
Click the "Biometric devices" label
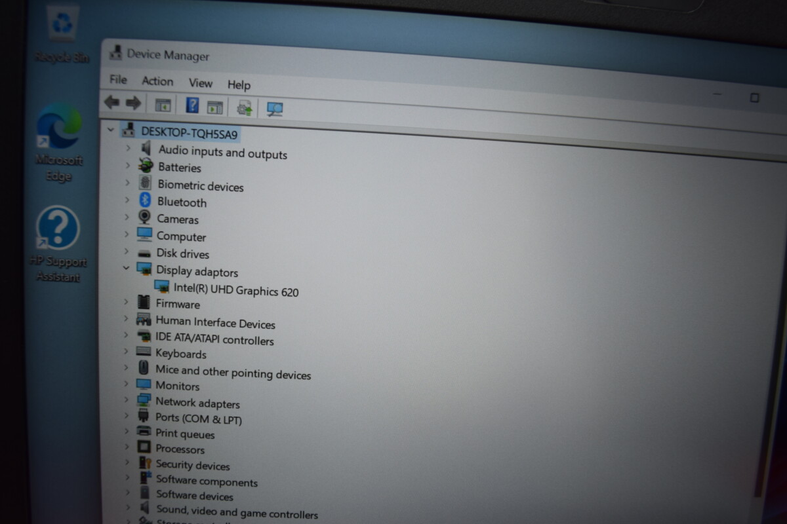(x=201, y=186)
